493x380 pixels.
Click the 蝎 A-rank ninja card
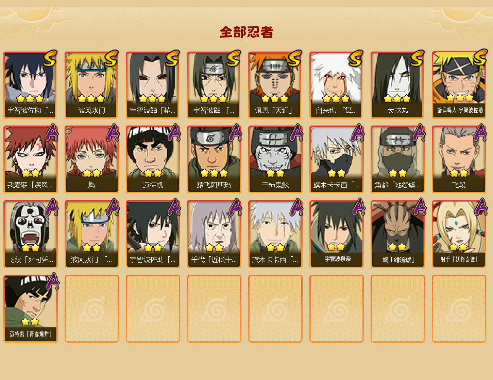coord(91,159)
